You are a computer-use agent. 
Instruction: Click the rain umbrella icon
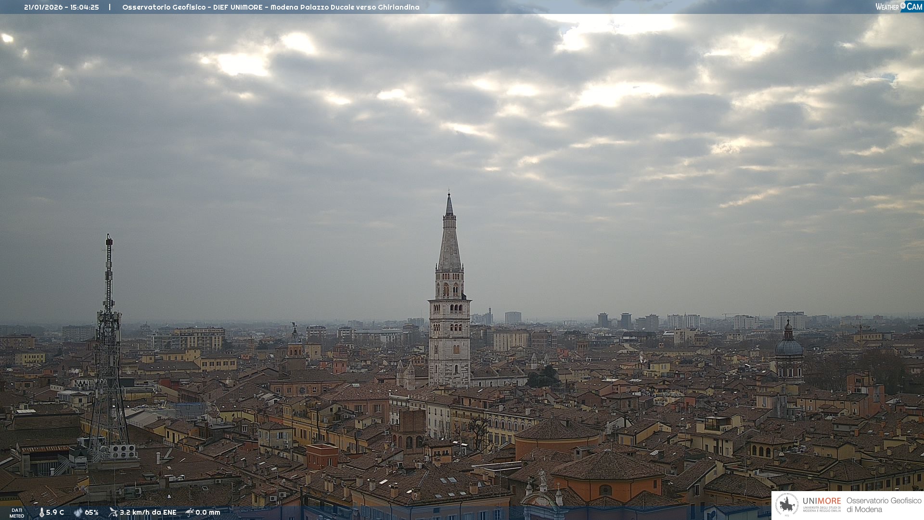click(x=190, y=512)
